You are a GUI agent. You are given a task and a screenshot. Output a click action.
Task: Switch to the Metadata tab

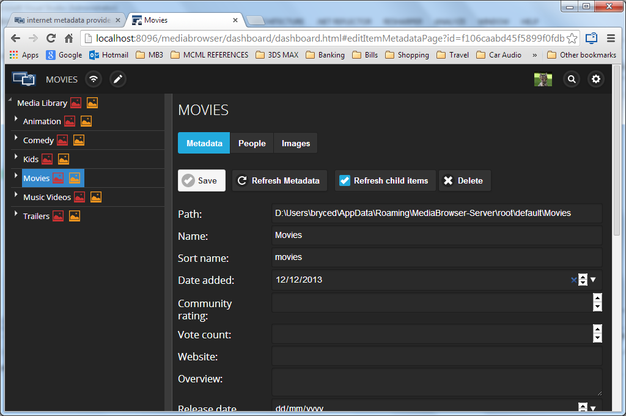204,143
